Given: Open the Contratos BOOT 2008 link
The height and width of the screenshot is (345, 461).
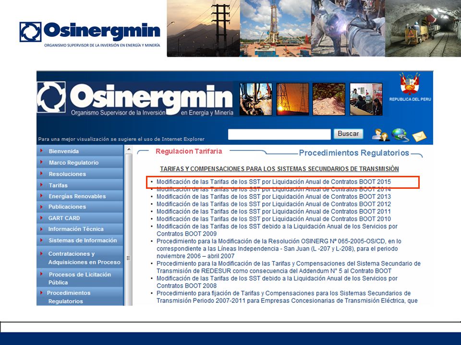Looking at the screenshot, I should click(x=277, y=282).
